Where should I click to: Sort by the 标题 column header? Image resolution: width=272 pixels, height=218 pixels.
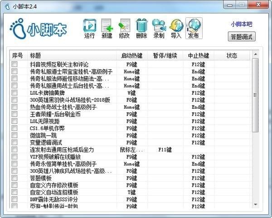(72, 55)
